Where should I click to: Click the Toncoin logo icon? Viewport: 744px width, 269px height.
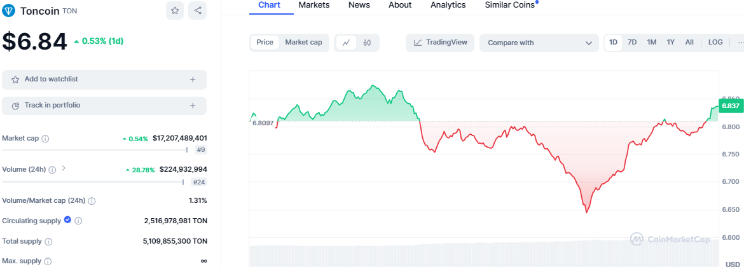point(9,10)
